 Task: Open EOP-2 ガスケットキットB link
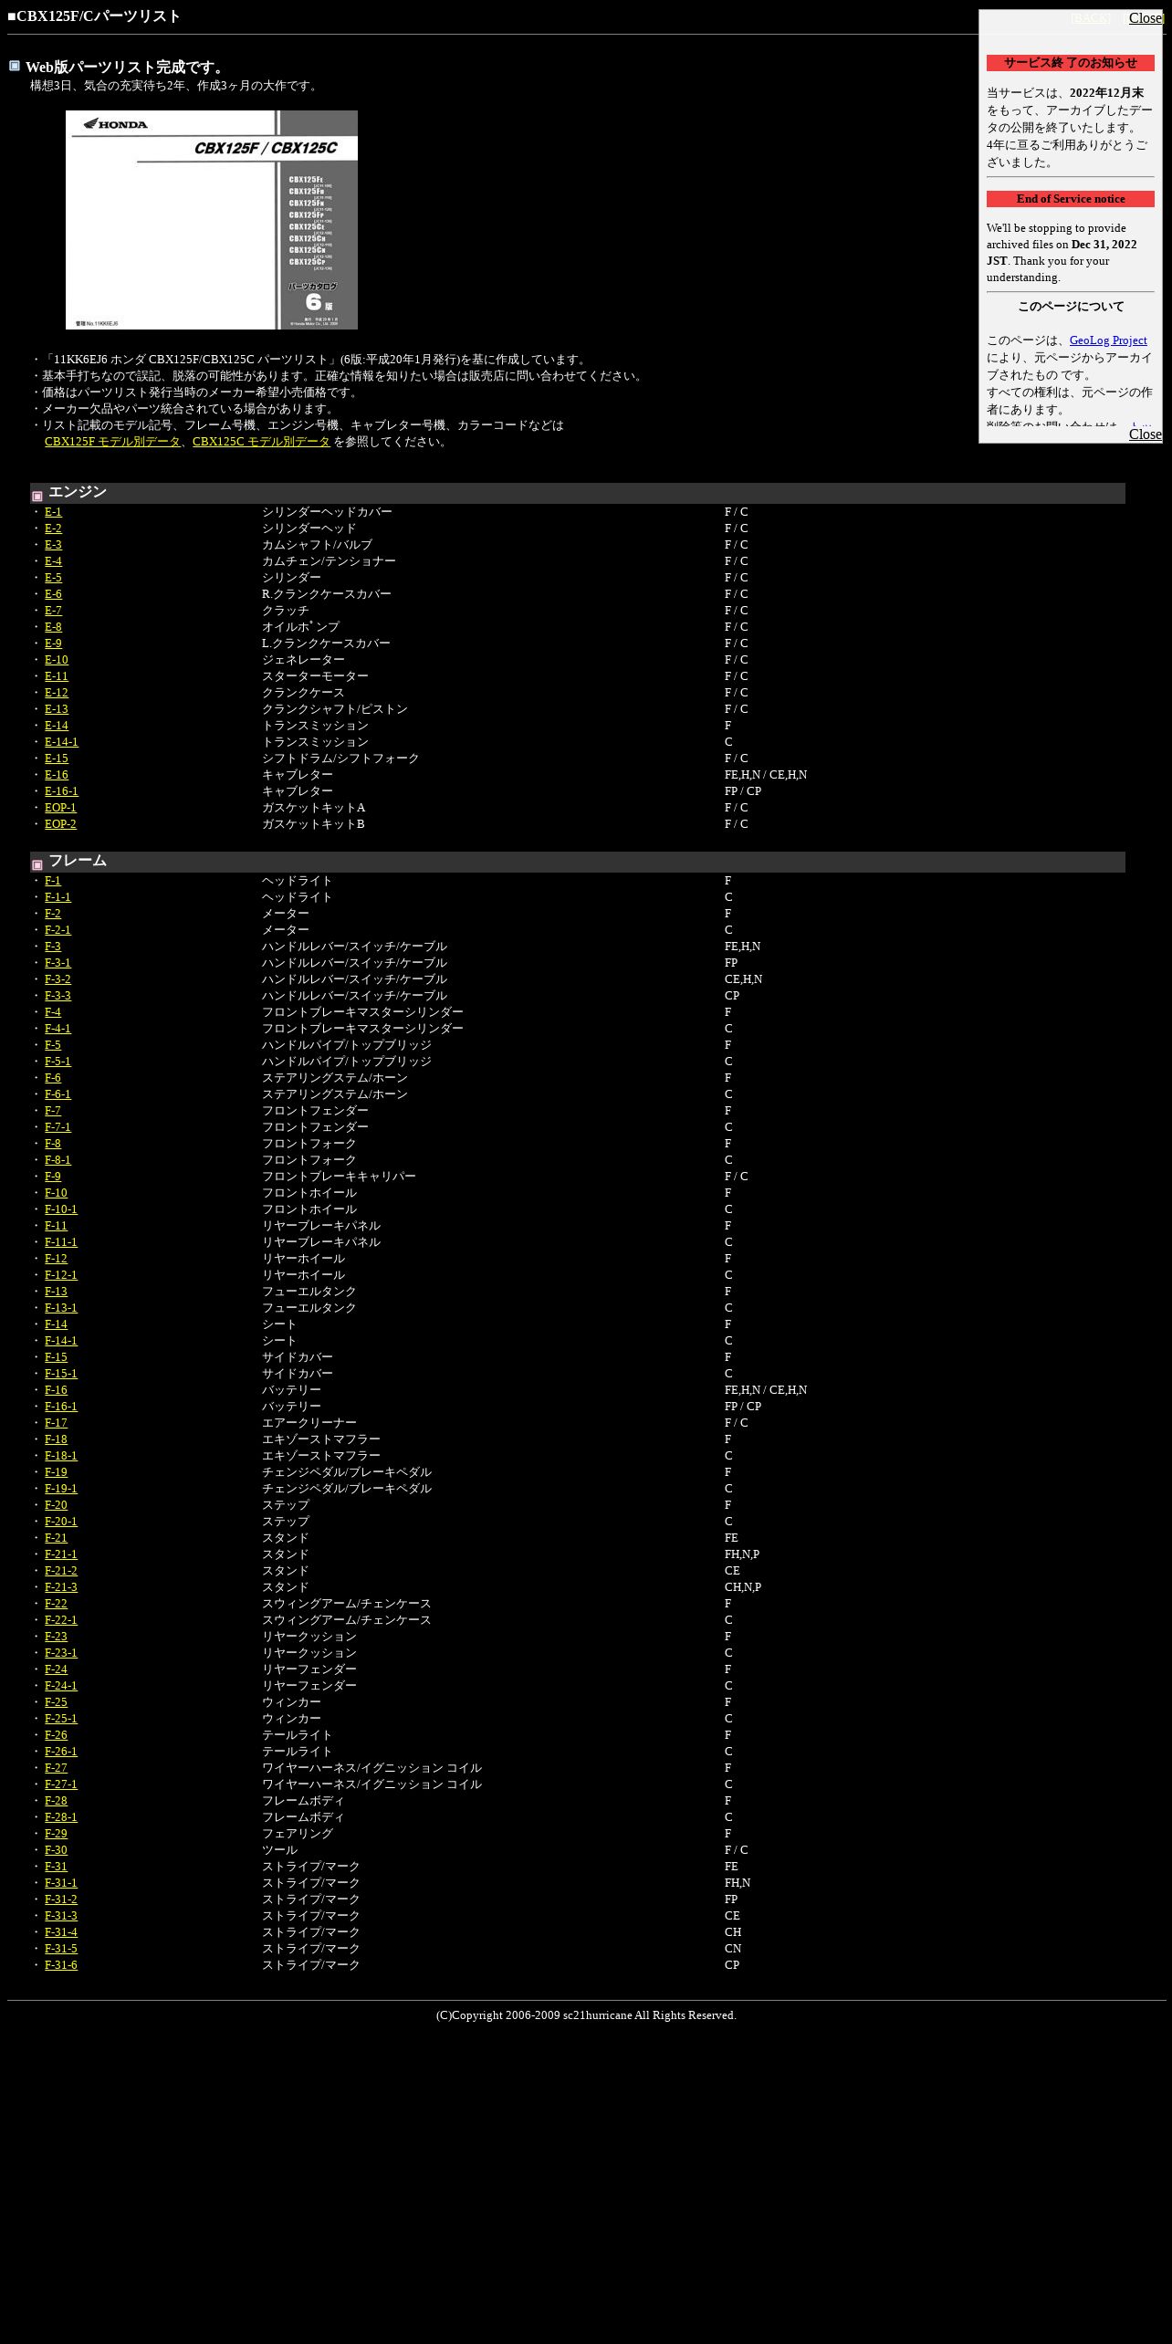click(60, 824)
